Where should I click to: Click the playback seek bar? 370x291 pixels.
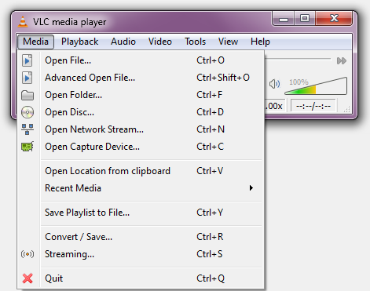pos(298,60)
